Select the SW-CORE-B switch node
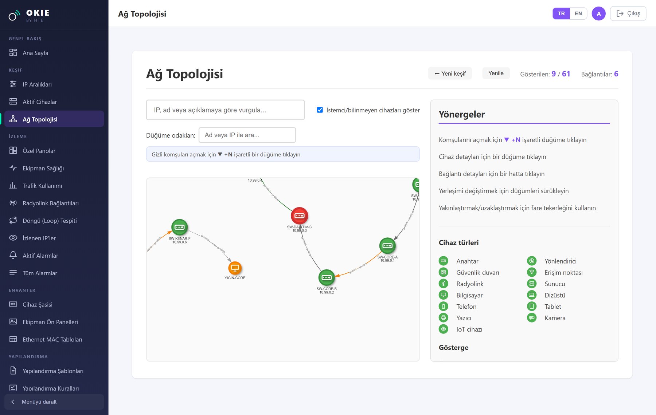This screenshot has width=656, height=415. click(x=327, y=278)
